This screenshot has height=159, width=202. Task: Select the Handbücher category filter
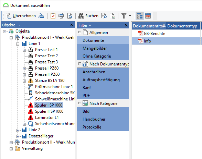click(x=103, y=119)
